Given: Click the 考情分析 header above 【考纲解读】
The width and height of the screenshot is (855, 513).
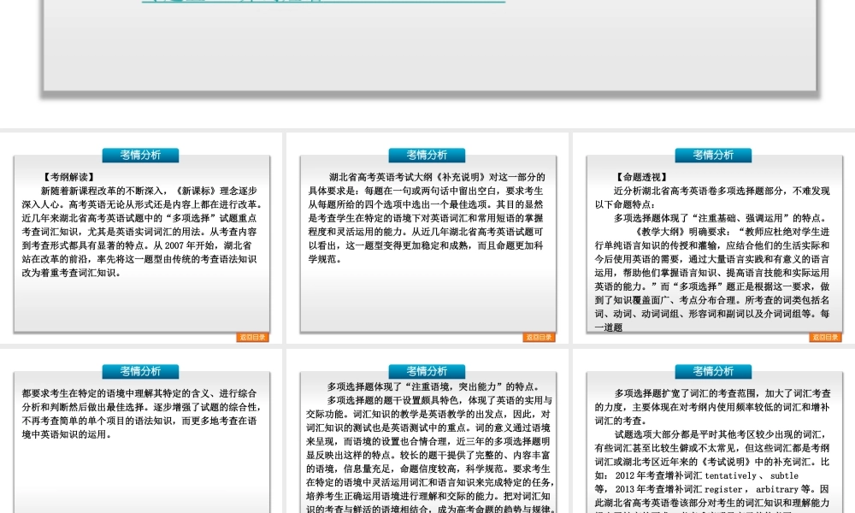Looking at the screenshot, I should pos(140,155).
